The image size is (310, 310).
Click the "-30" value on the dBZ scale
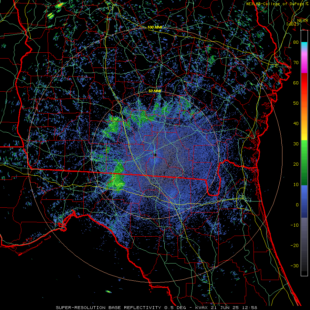(x=294, y=266)
